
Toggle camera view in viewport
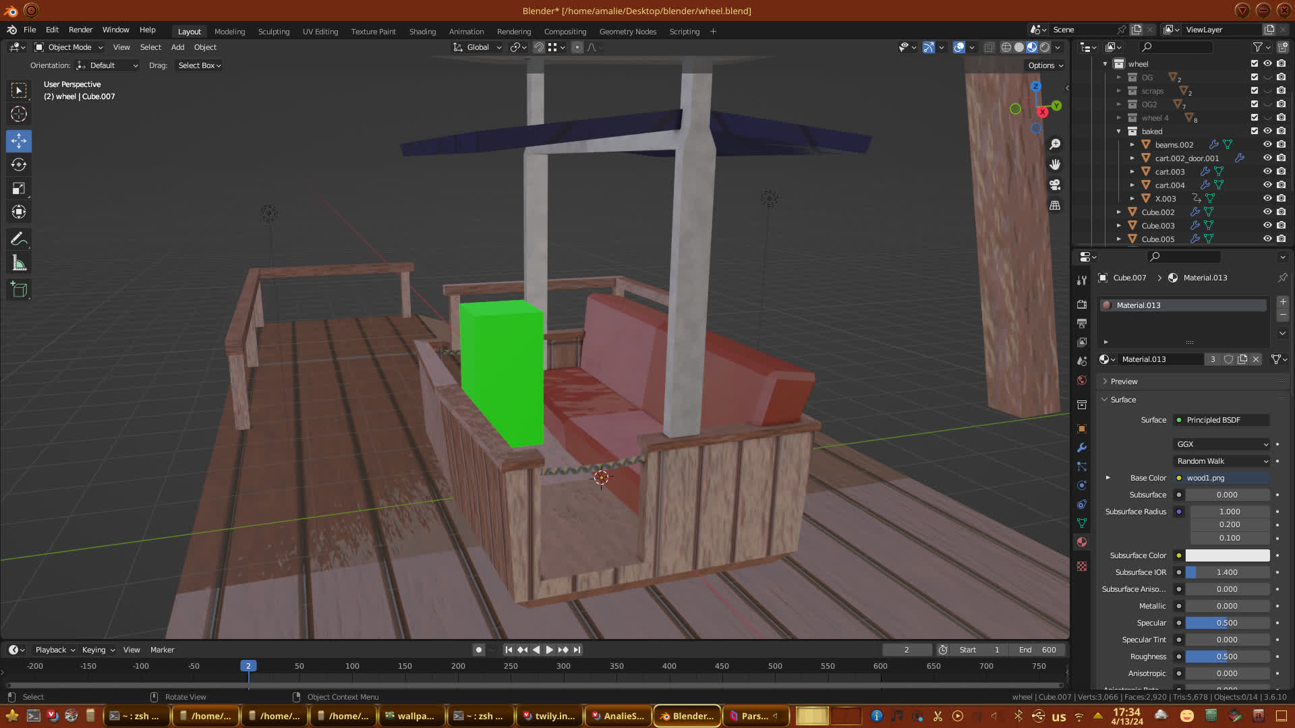click(x=1055, y=185)
